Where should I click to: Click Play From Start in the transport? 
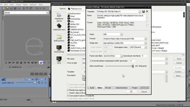pyautogui.click(x=10, y=63)
